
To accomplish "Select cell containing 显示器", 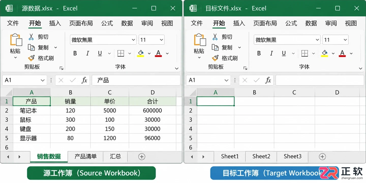I will point(32,138).
